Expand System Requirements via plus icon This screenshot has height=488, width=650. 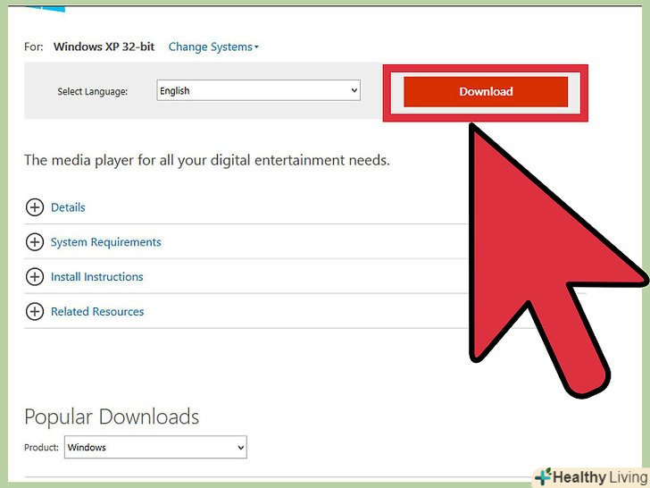[35, 242]
